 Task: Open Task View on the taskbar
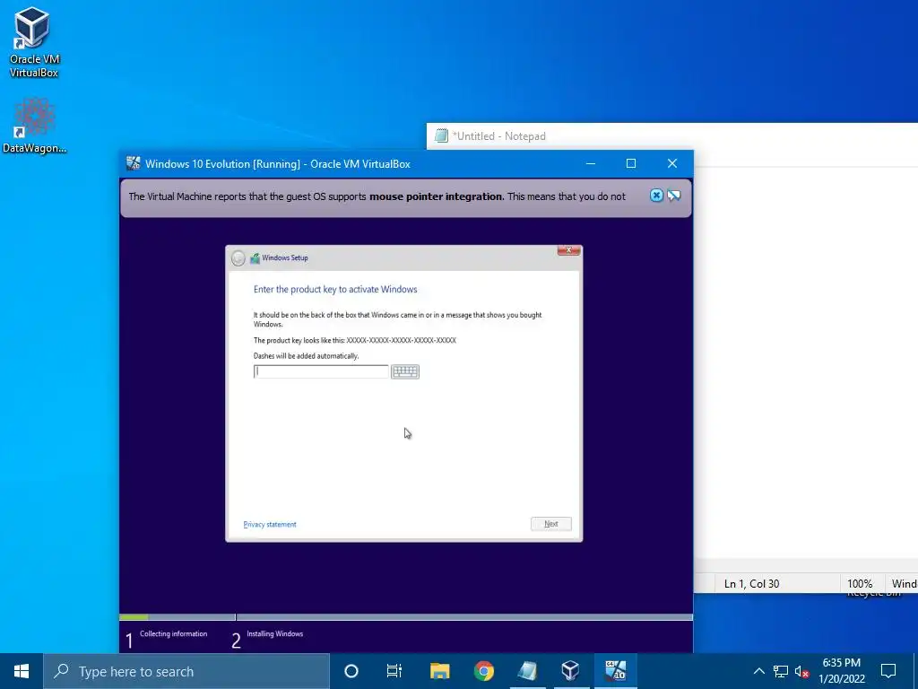coord(394,671)
